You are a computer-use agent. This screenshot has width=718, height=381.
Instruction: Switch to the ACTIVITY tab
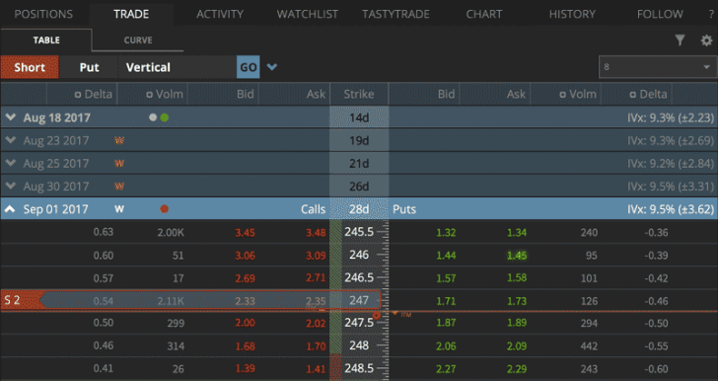click(220, 14)
